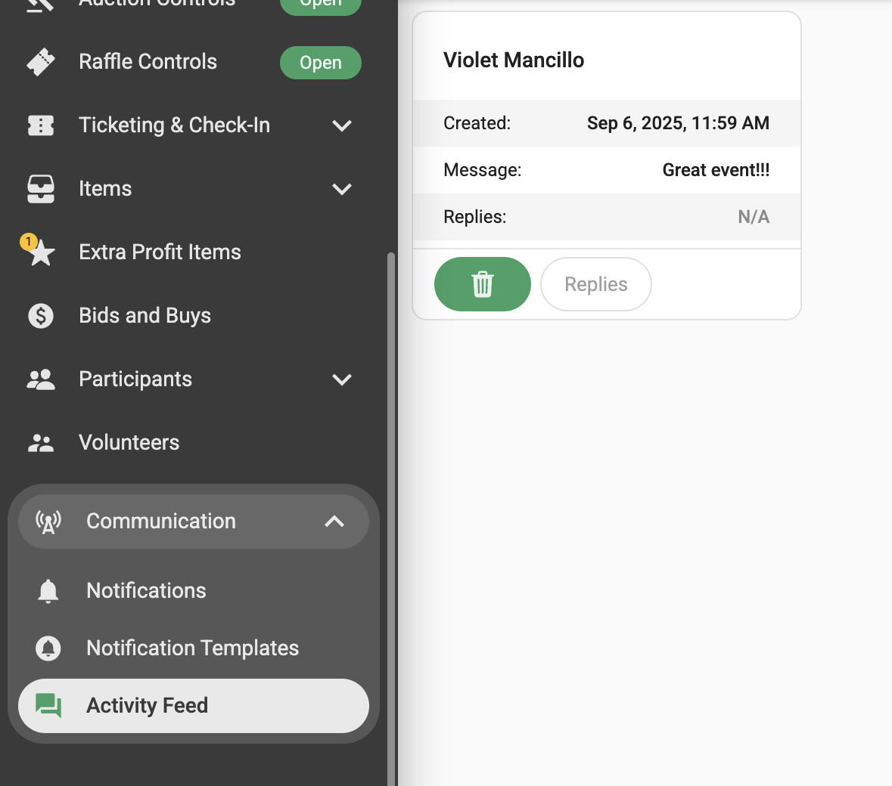Collapse the Communication section chevron
Viewport: 892px width, 786px height.
tap(334, 521)
